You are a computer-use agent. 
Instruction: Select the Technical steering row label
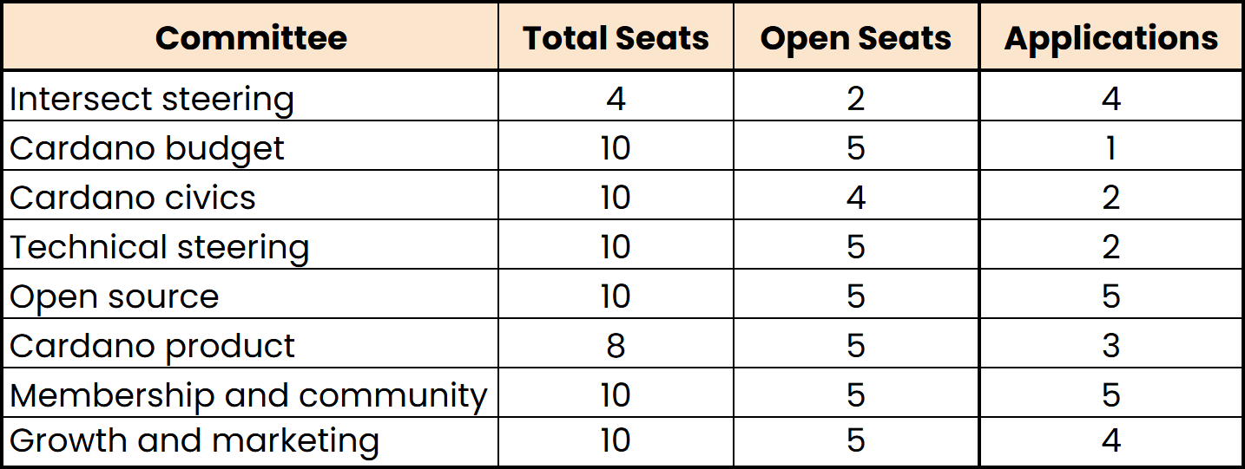click(160, 247)
